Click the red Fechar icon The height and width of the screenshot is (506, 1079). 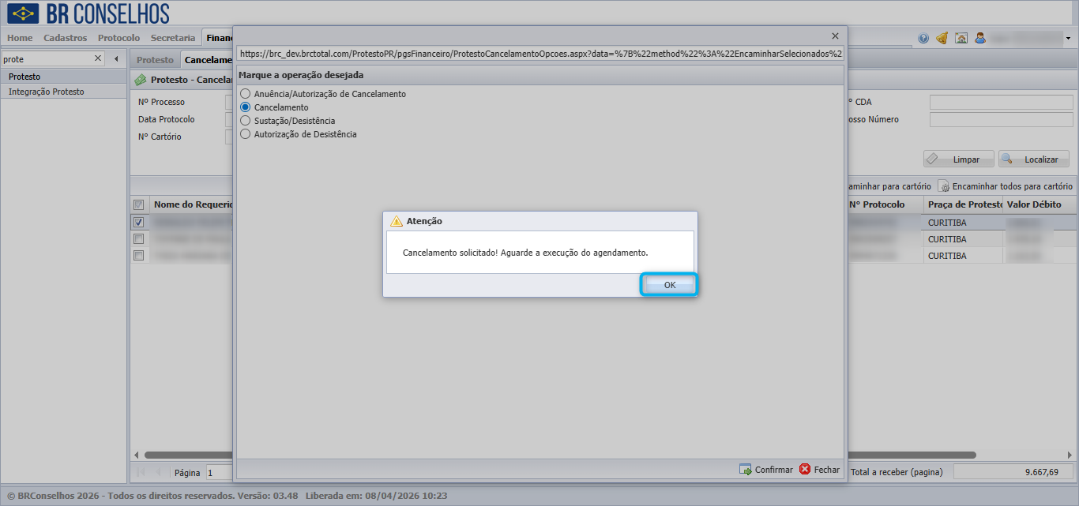(805, 469)
